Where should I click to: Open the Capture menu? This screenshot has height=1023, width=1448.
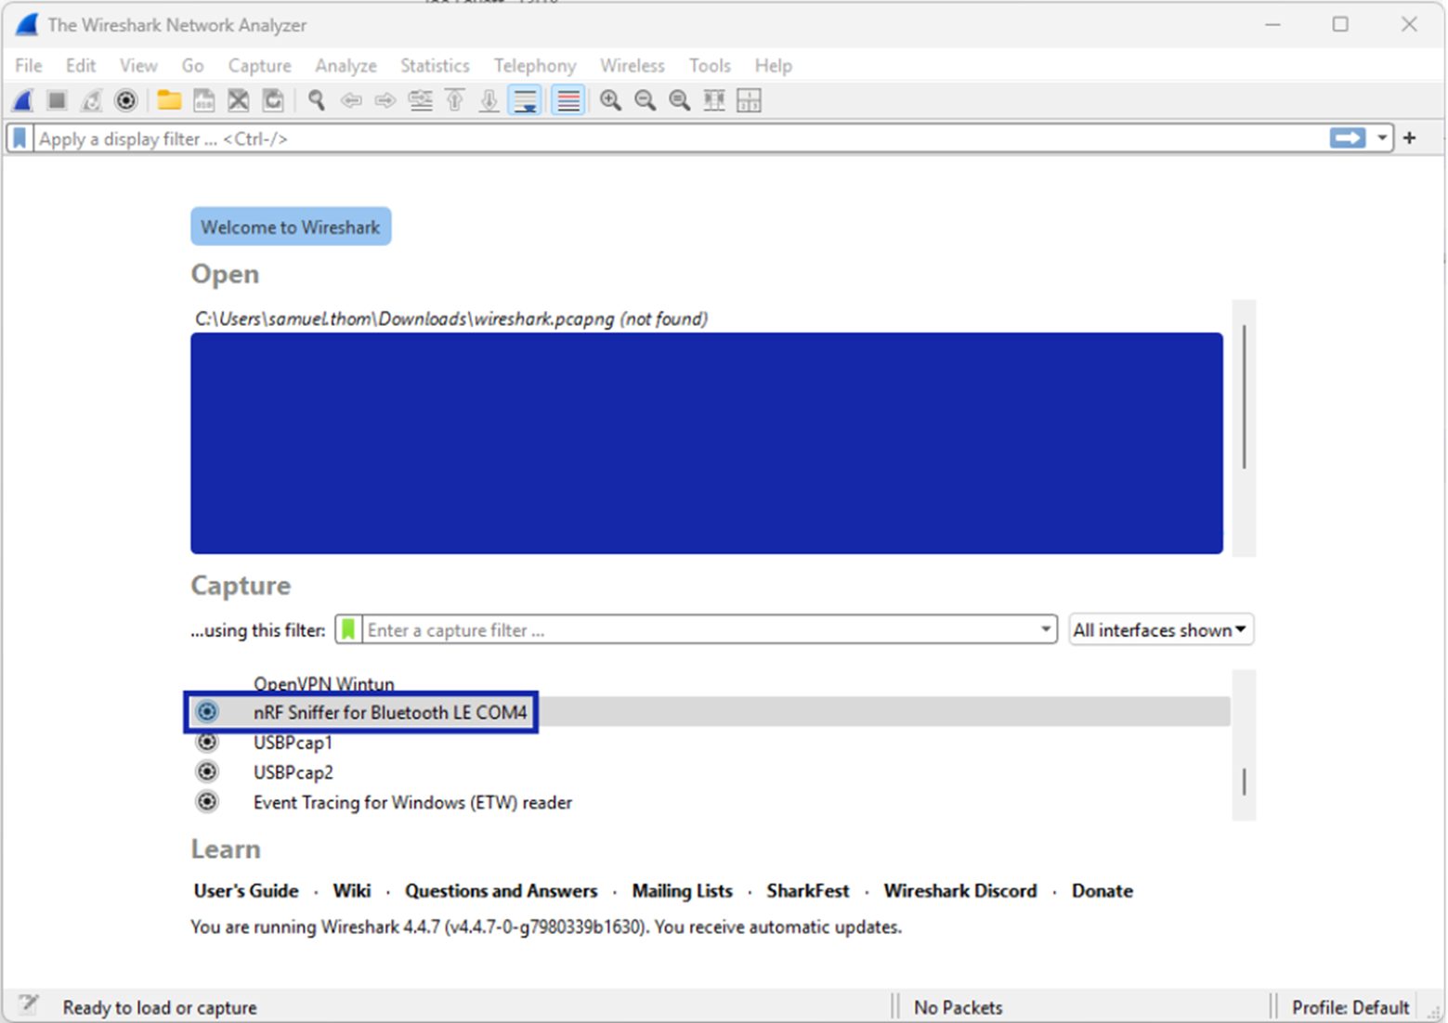click(x=260, y=65)
